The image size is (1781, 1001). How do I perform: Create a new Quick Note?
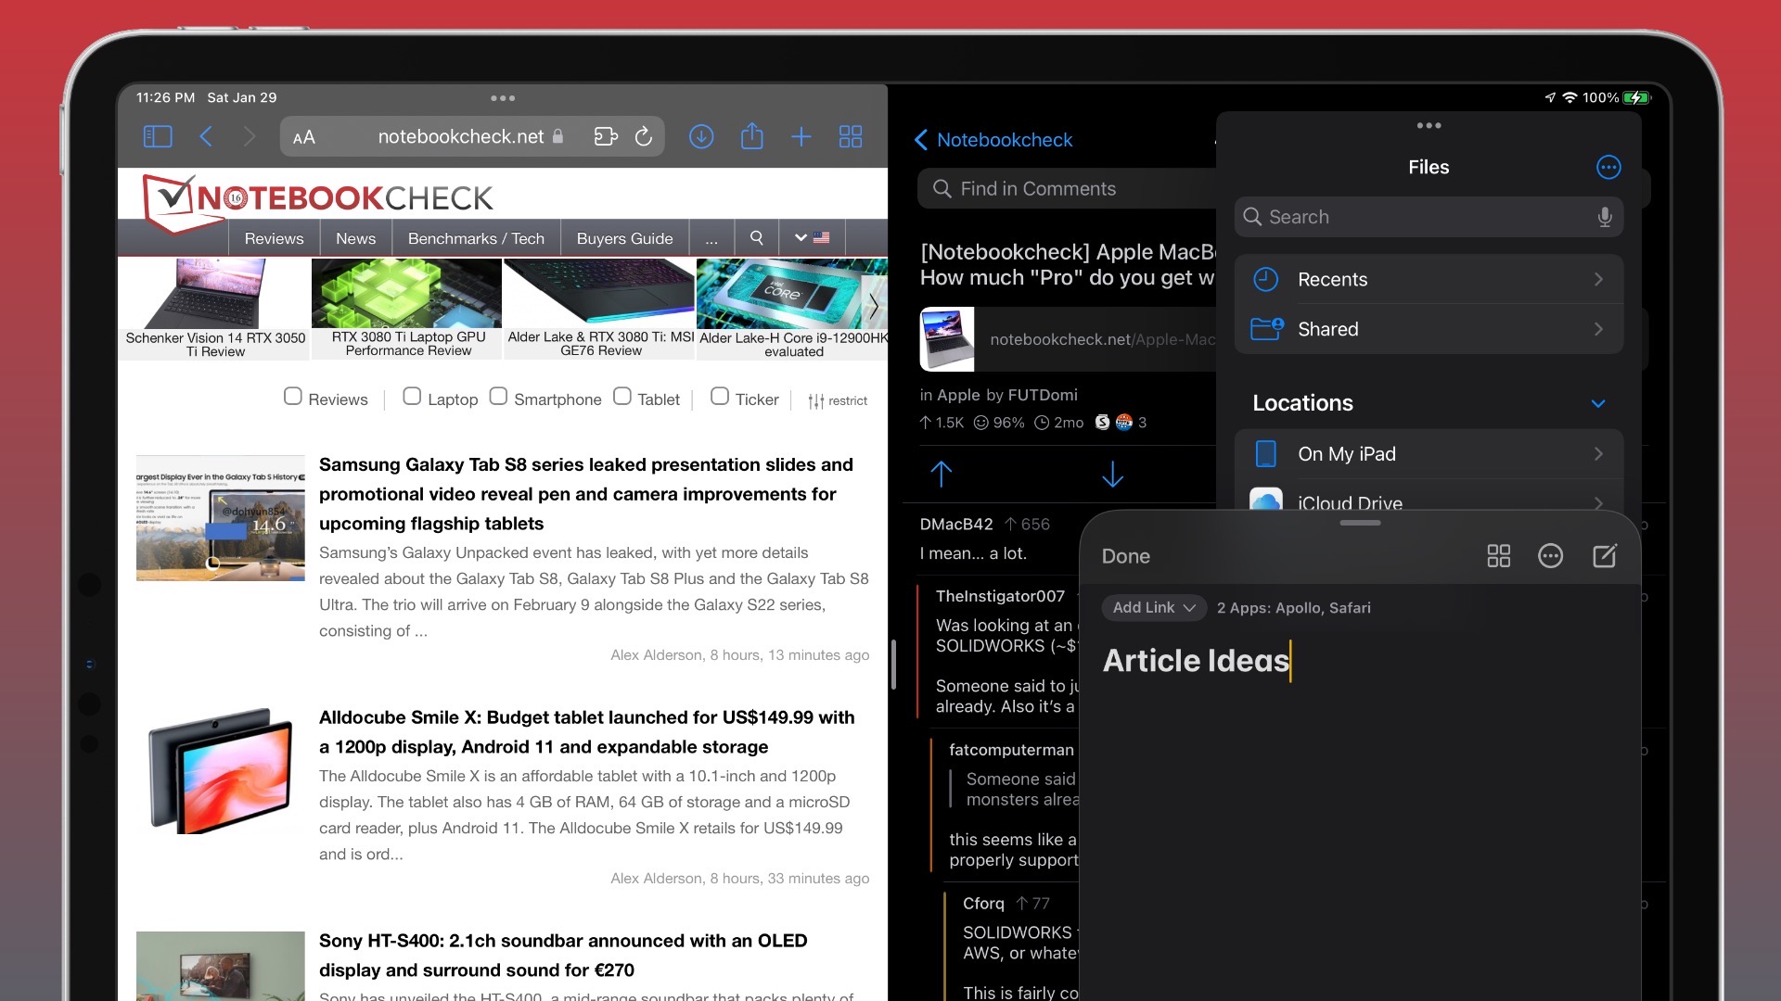1604,555
